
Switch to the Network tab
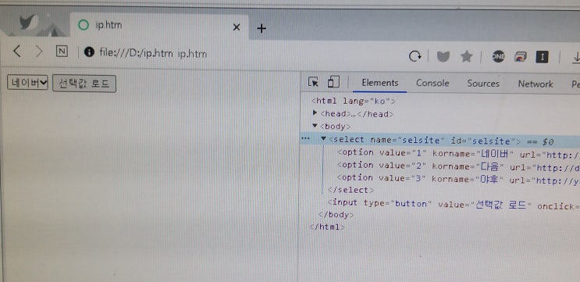(536, 84)
